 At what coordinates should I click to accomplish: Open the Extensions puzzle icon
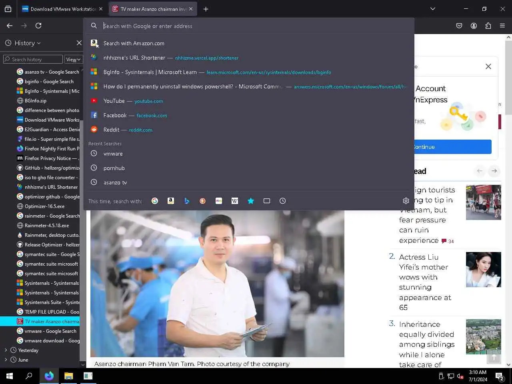pyautogui.click(x=488, y=26)
